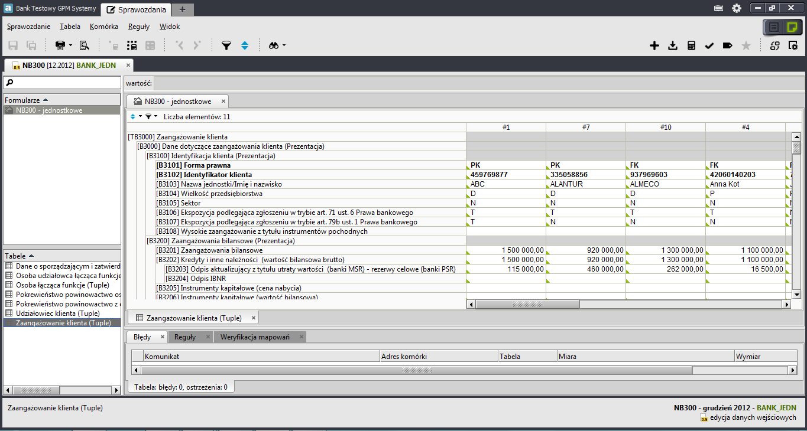Click the Tabela: błędy: 0 status tab
The height and width of the screenshot is (431, 807).
181,387
